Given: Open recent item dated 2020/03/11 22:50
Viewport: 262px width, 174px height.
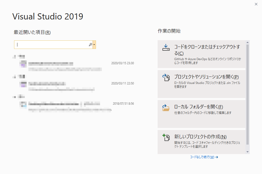Looking at the screenshot, I should [77, 86].
